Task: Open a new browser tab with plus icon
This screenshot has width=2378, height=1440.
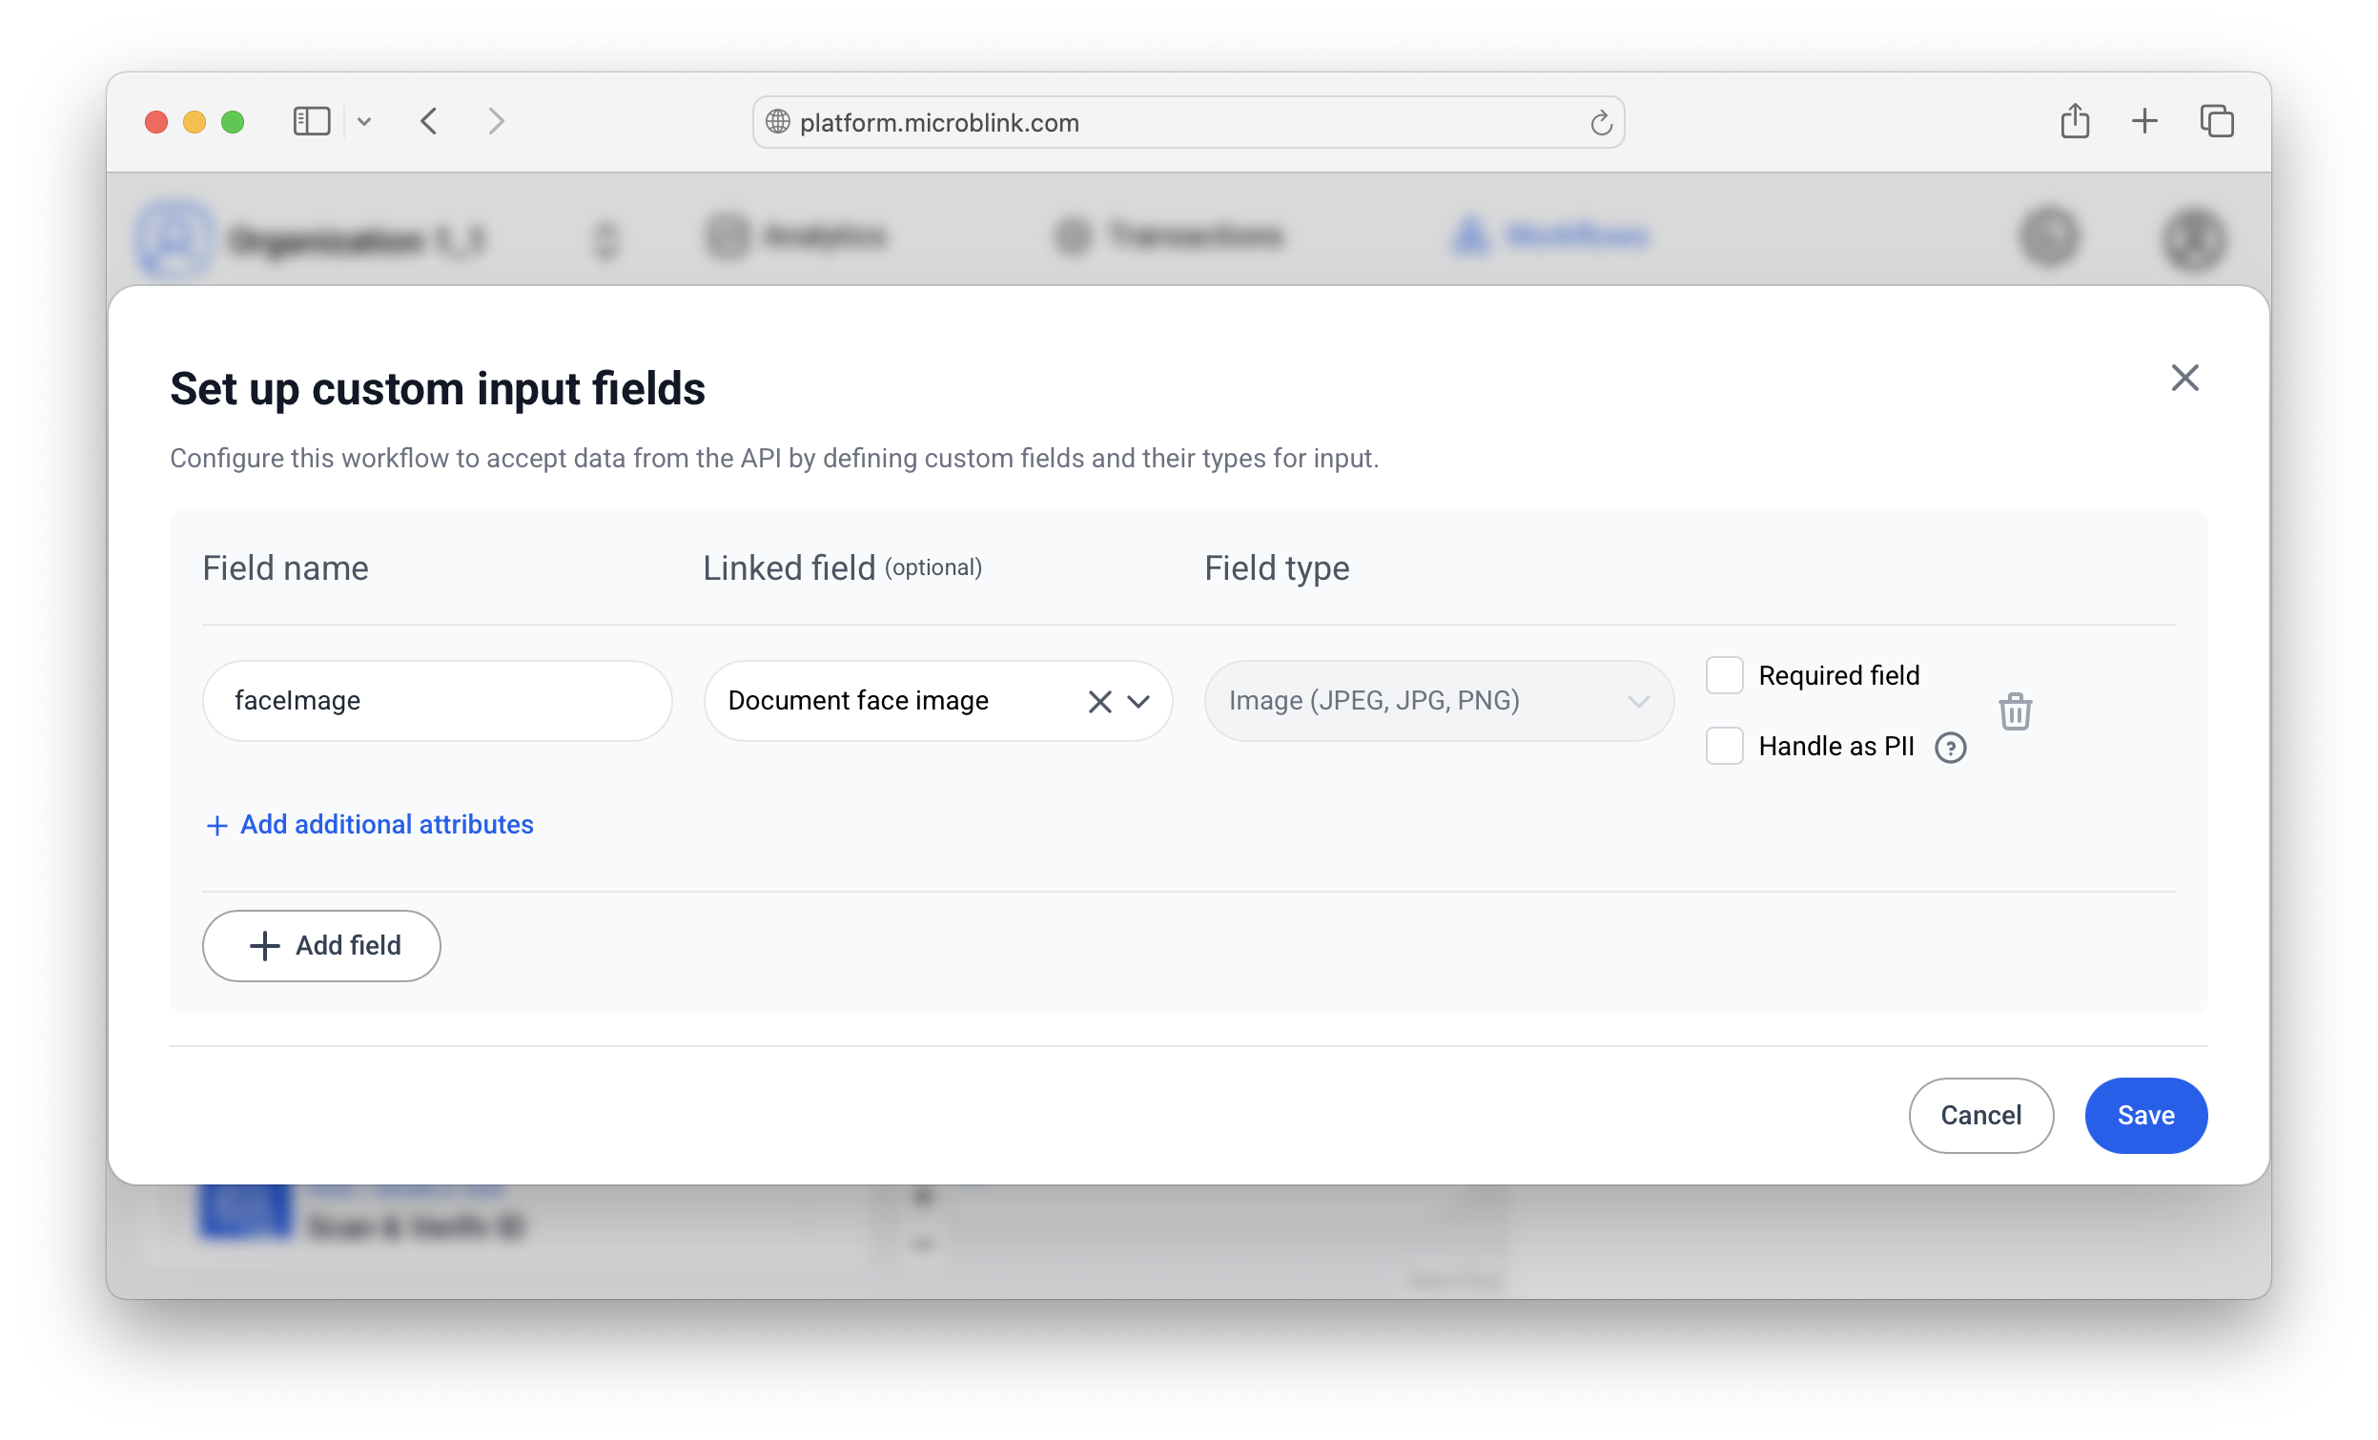Action: click(2143, 122)
